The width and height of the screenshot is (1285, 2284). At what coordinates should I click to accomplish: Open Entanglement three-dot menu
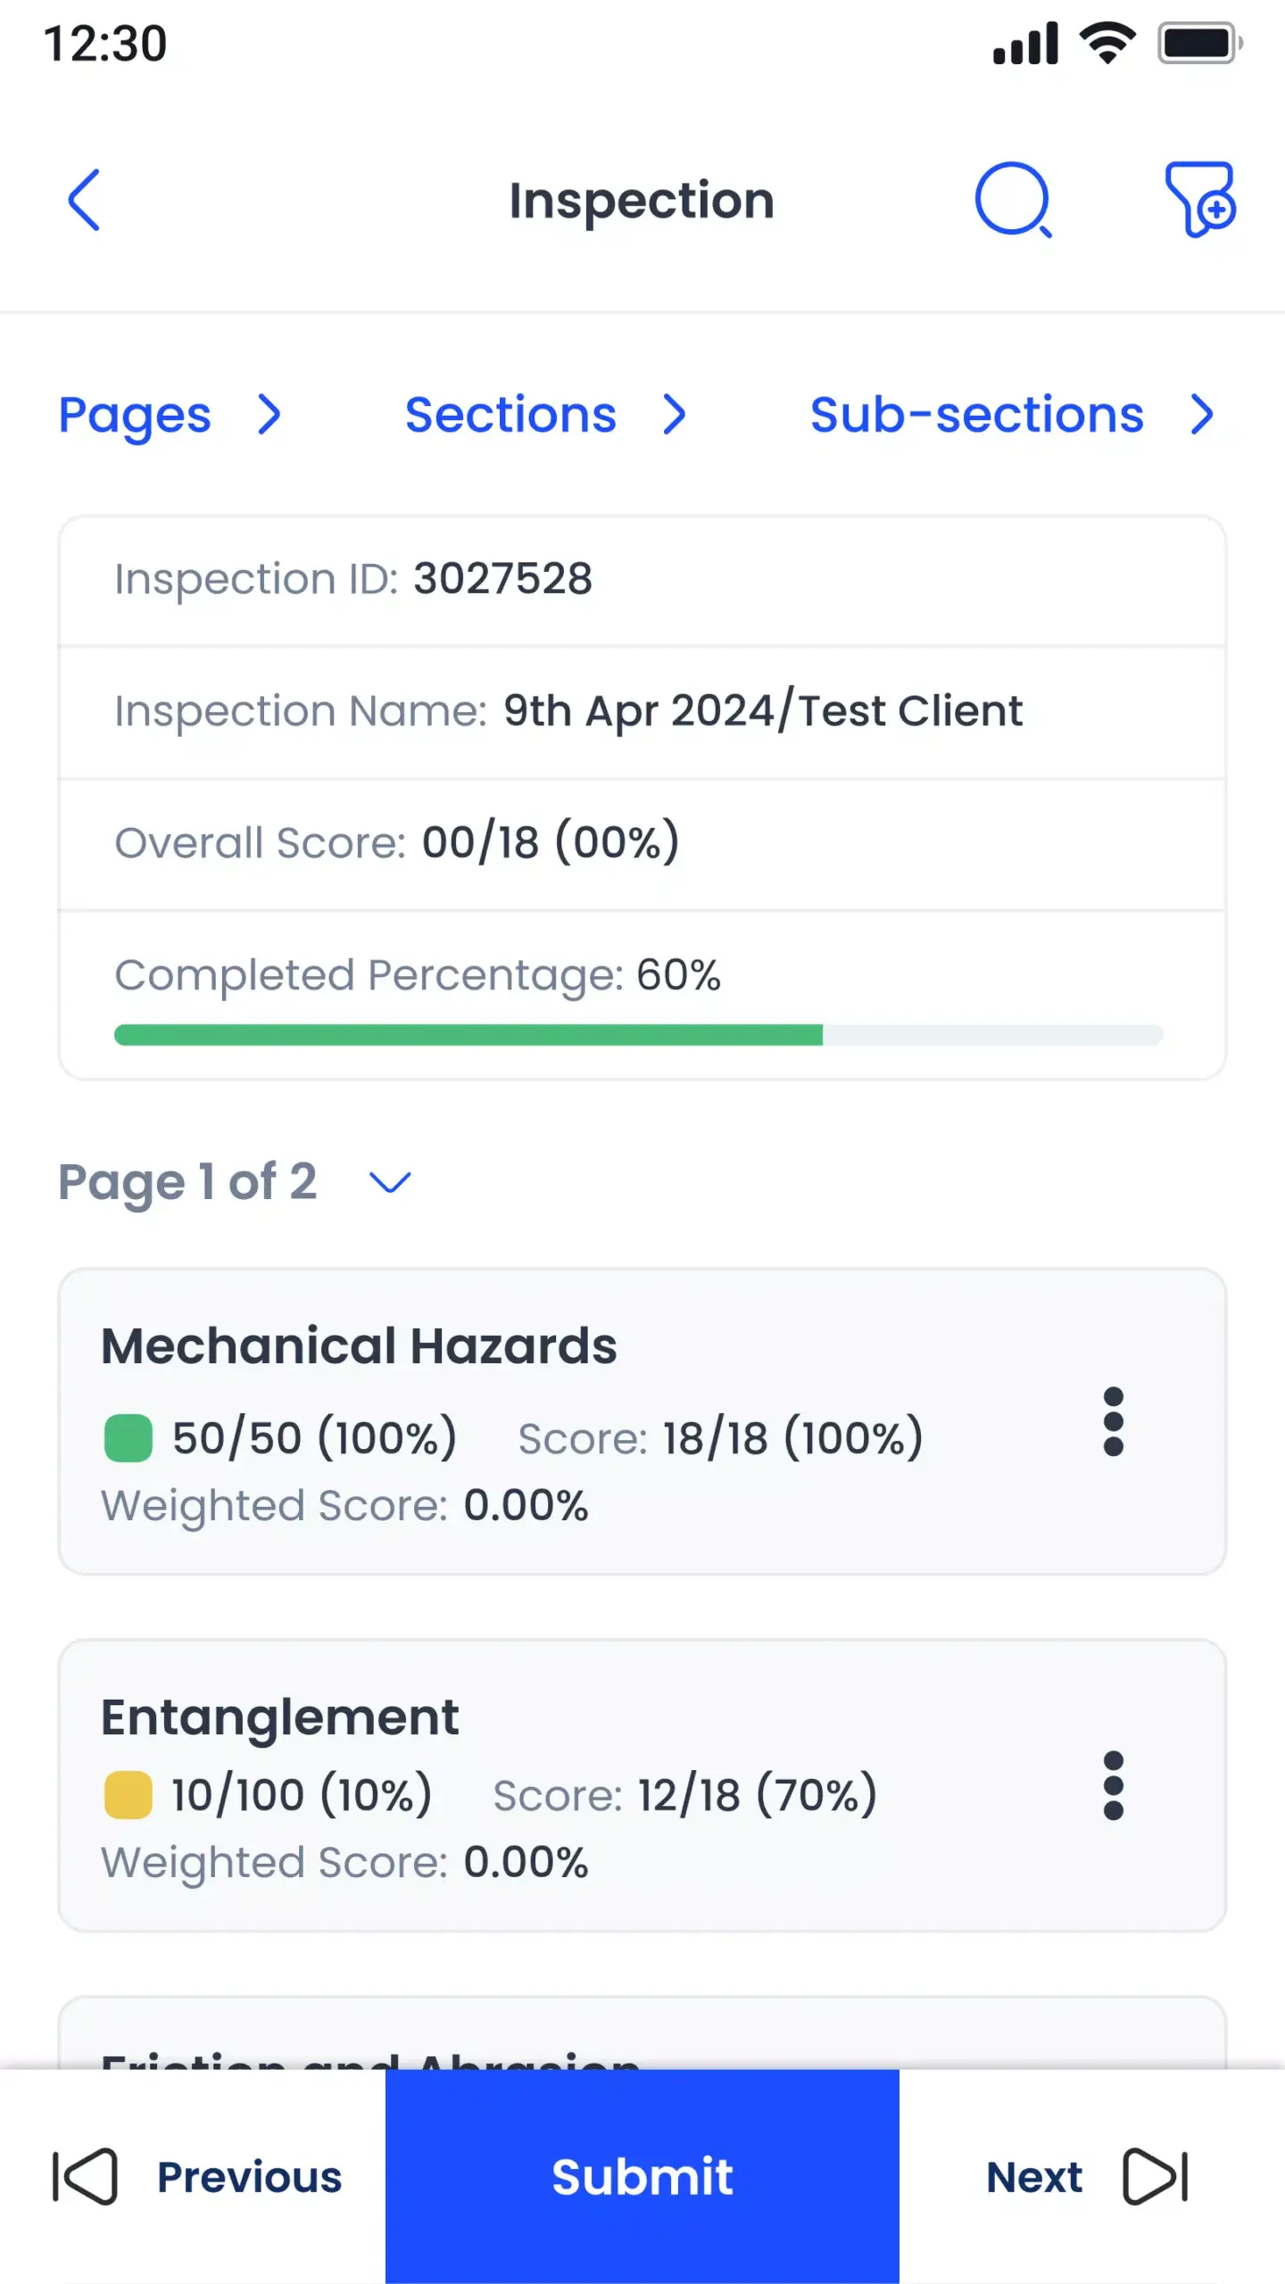click(1113, 1785)
